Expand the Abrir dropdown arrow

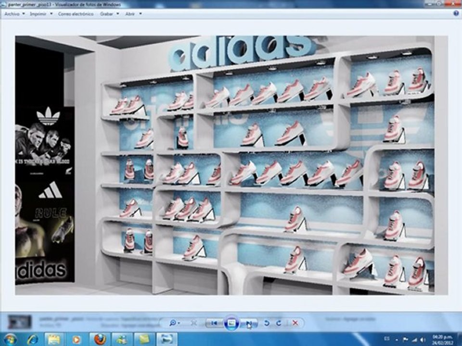point(141,14)
